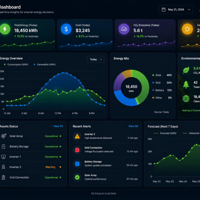Click the Solar Array panel icon in Assets Status
Screen dimensions: 200x200
click(4, 136)
